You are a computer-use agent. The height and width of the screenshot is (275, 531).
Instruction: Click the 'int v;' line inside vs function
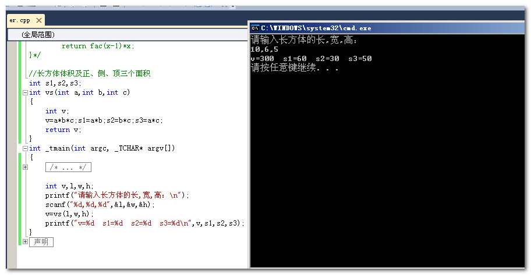point(57,111)
